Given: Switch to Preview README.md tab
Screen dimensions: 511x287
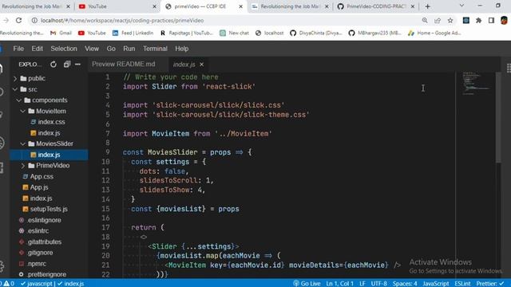Looking at the screenshot, I should click(124, 65).
